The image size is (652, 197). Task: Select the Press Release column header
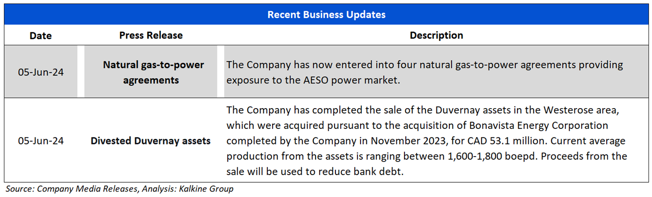tap(151, 35)
